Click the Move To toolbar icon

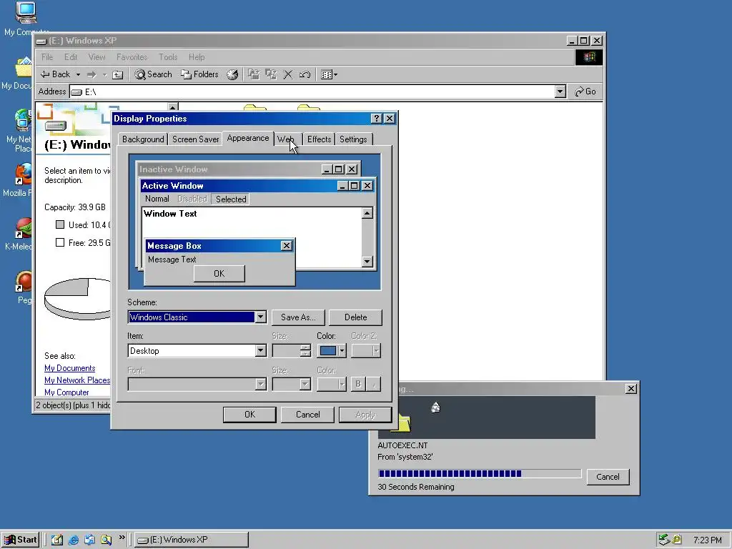254,74
